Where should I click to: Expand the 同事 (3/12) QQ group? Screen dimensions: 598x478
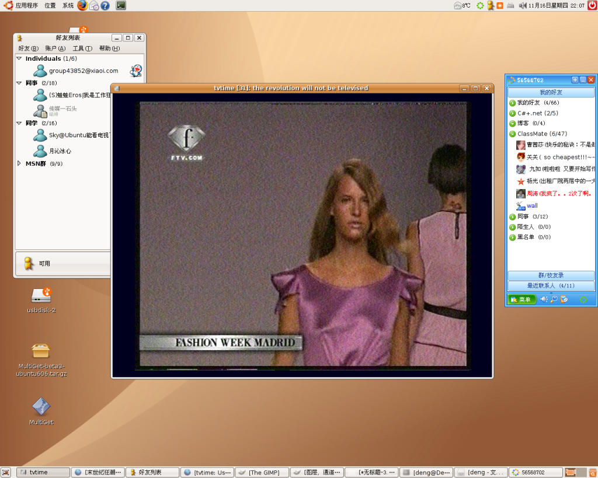click(x=513, y=217)
